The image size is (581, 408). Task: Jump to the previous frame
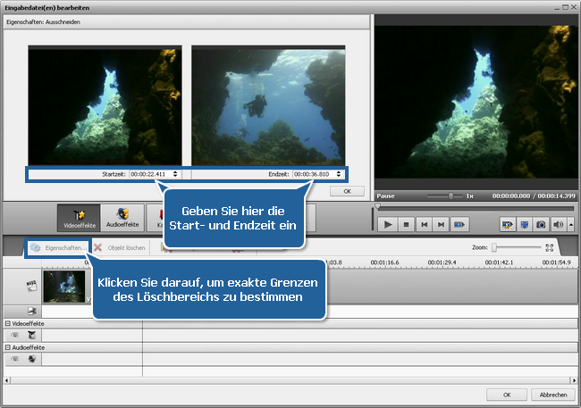pos(425,225)
